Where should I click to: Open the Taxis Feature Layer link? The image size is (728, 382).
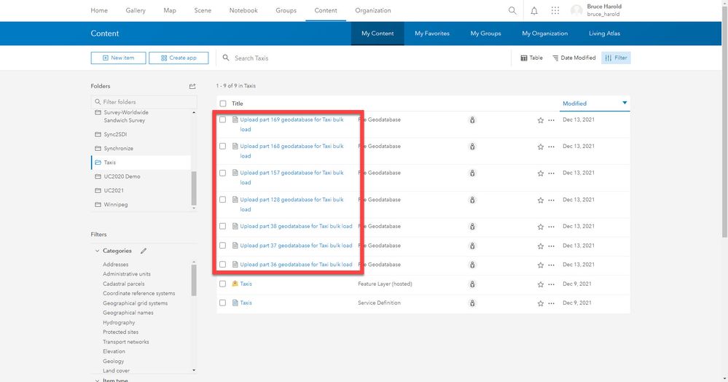pos(246,284)
